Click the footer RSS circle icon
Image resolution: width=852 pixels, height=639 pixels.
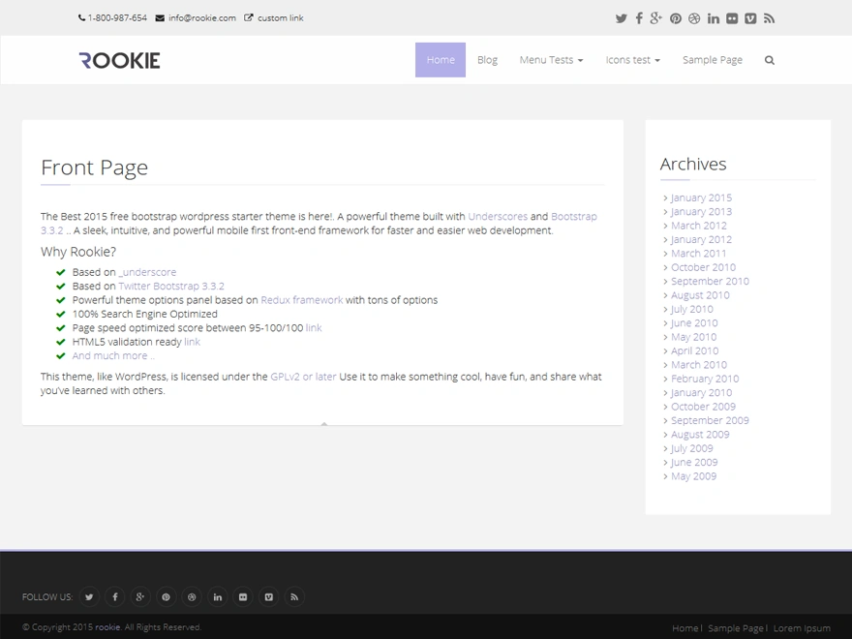294,597
